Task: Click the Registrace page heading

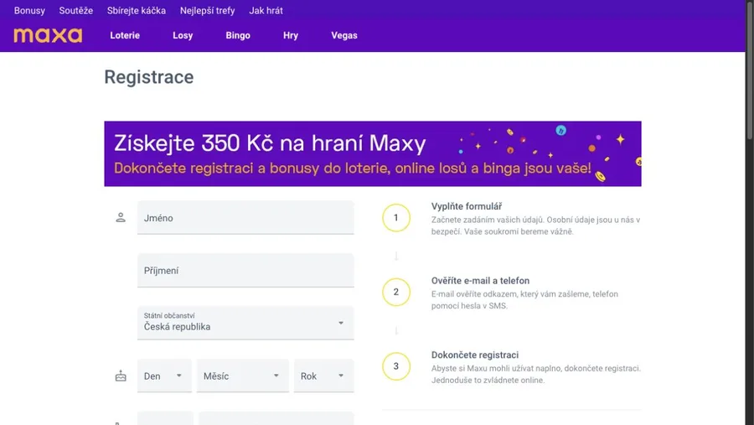Action: click(x=149, y=77)
